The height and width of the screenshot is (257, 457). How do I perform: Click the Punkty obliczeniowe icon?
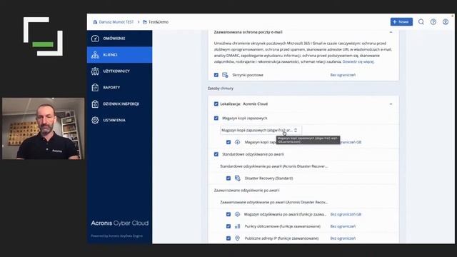238,226
